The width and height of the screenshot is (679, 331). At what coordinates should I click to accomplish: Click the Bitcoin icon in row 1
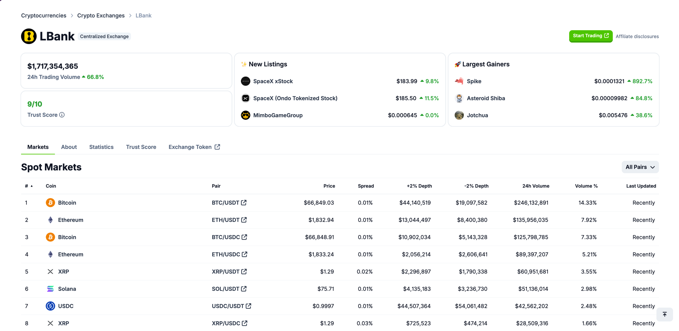click(50, 203)
